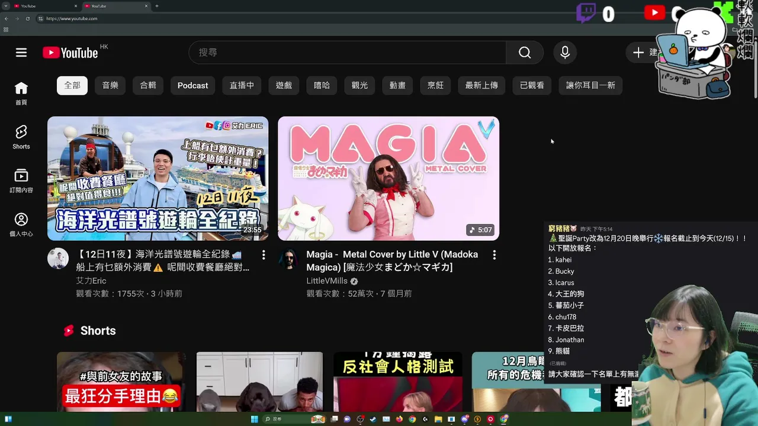The height and width of the screenshot is (426, 758).
Task: Select the 音樂 filter chip
Action: click(x=110, y=85)
